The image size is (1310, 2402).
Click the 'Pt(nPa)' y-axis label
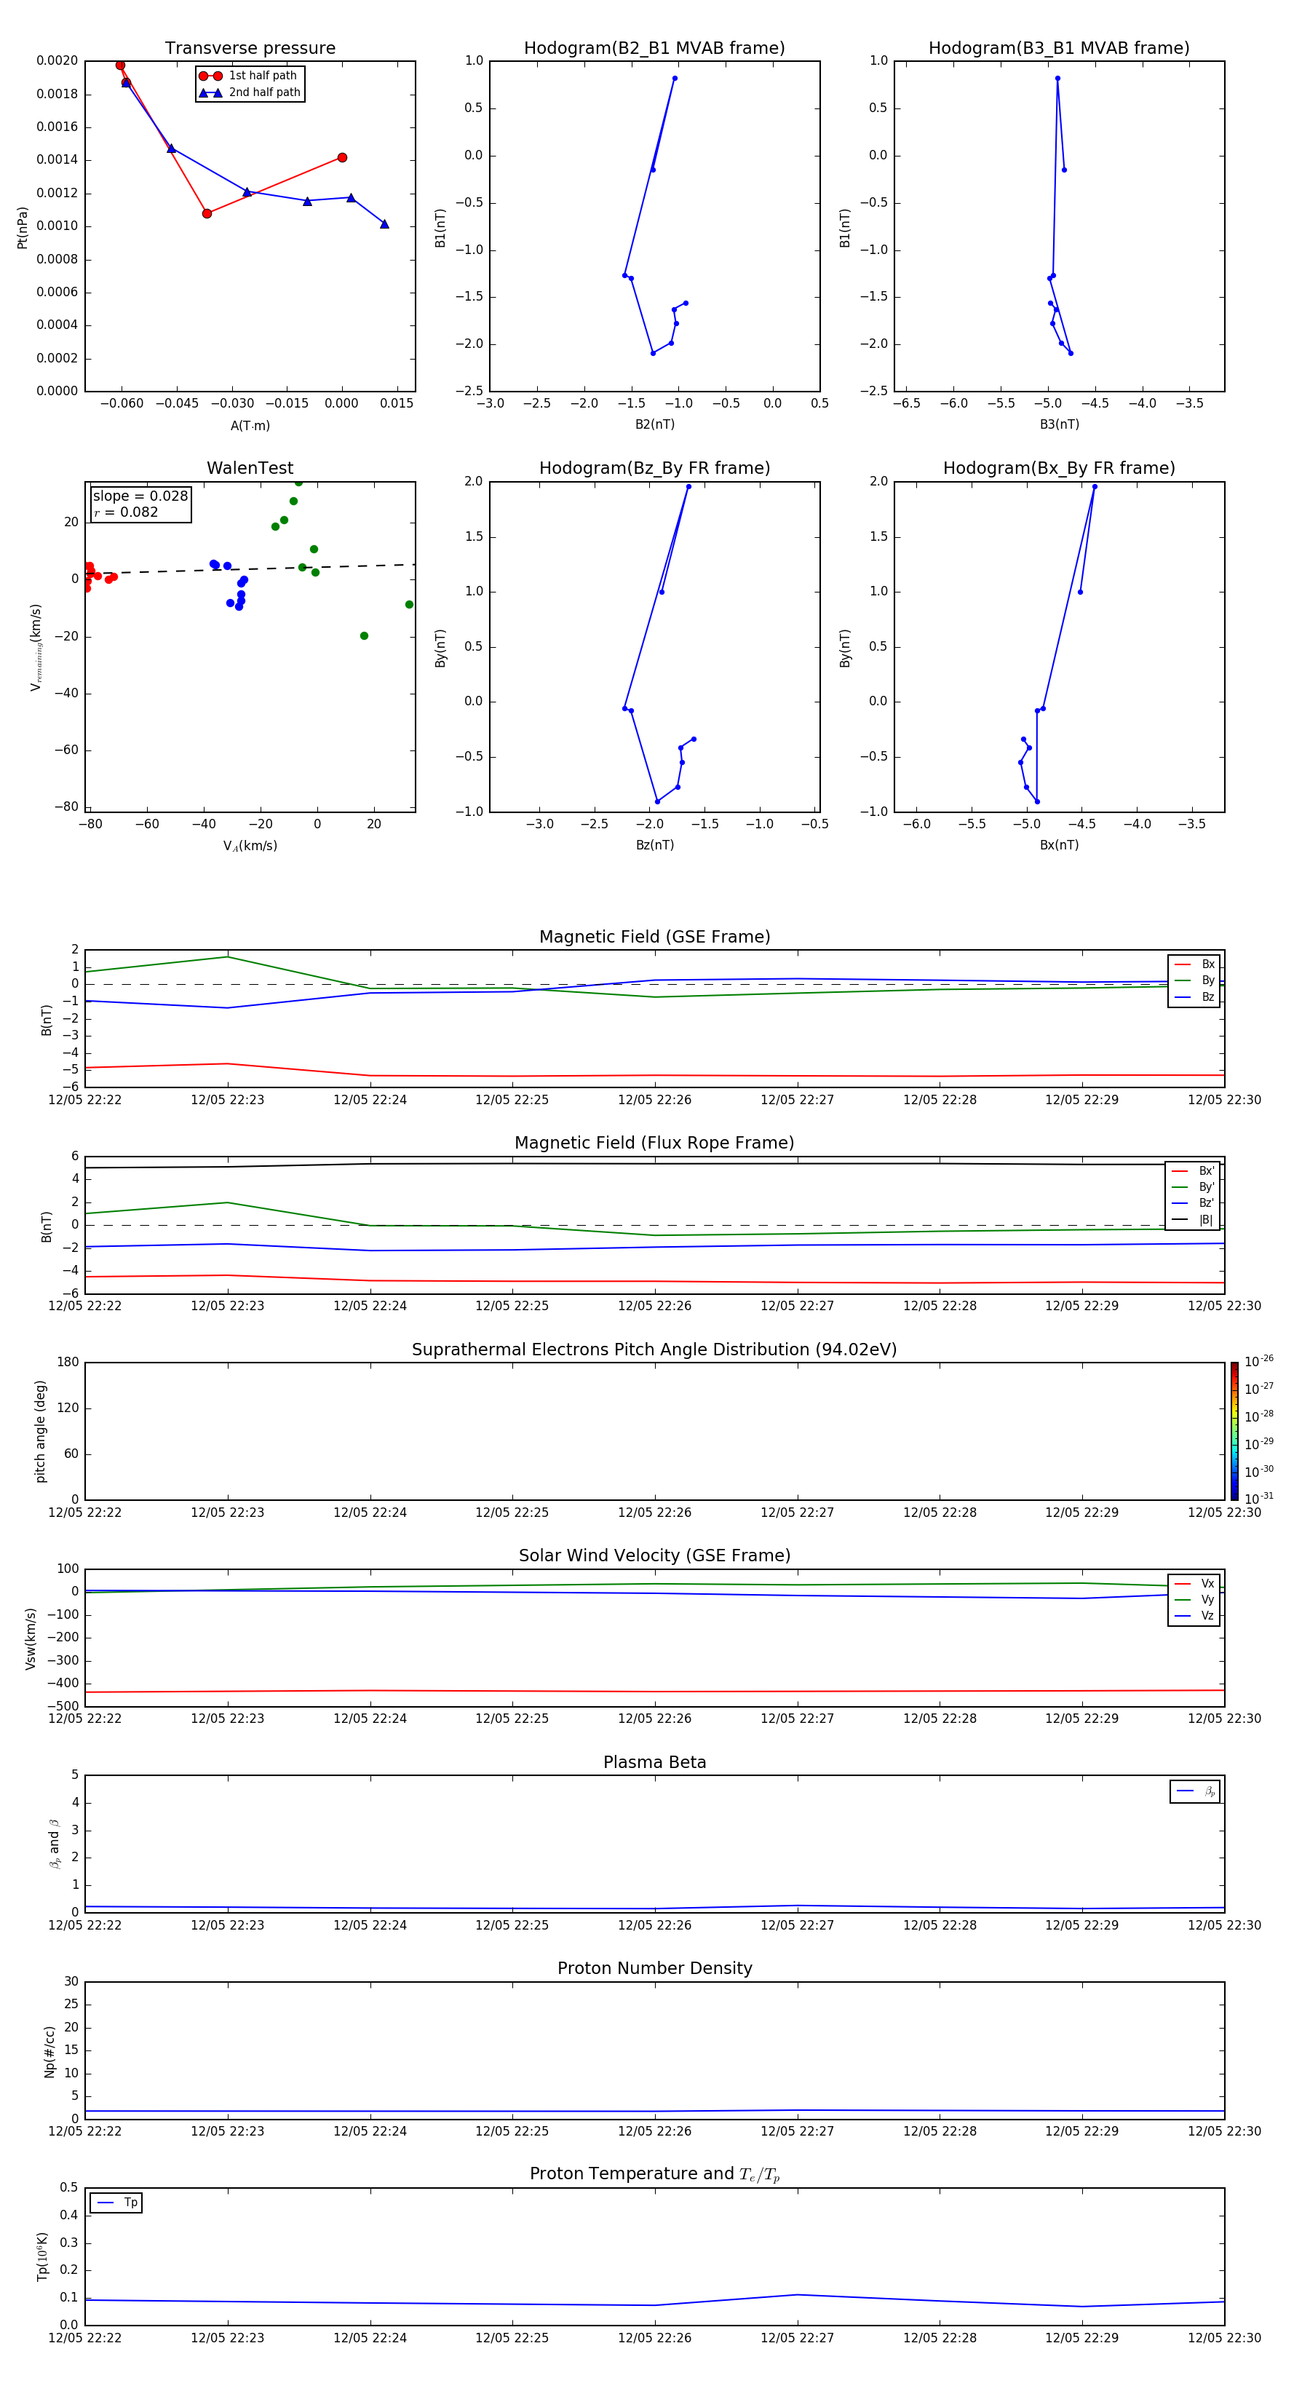[23, 226]
